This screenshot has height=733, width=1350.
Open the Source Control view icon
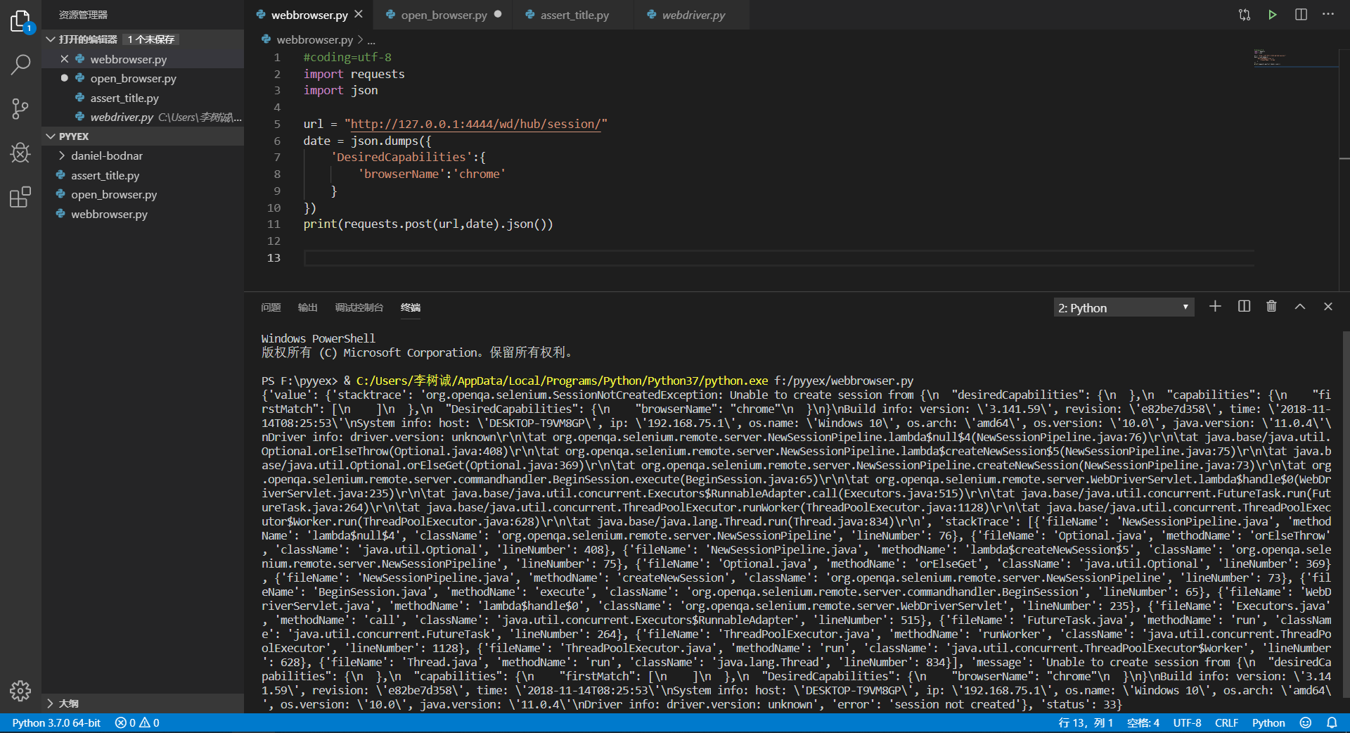pos(20,108)
